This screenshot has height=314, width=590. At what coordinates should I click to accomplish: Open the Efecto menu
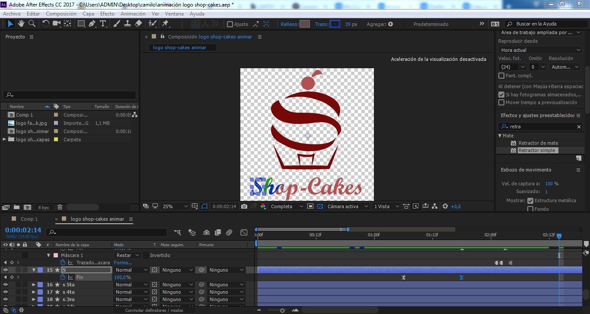pyautogui.click(x=107, y=14)
